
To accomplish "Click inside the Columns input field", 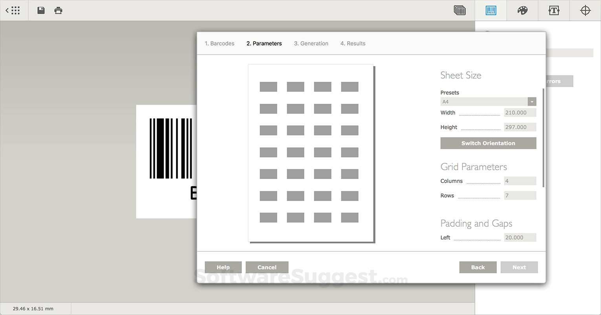I will [520, 181].
